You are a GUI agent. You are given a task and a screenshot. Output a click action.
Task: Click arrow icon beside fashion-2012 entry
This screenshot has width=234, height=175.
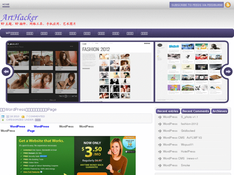click(x=160, y=124)
